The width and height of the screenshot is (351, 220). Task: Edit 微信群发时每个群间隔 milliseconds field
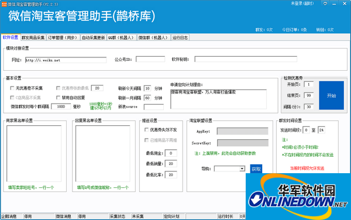(x=61, y=106)
